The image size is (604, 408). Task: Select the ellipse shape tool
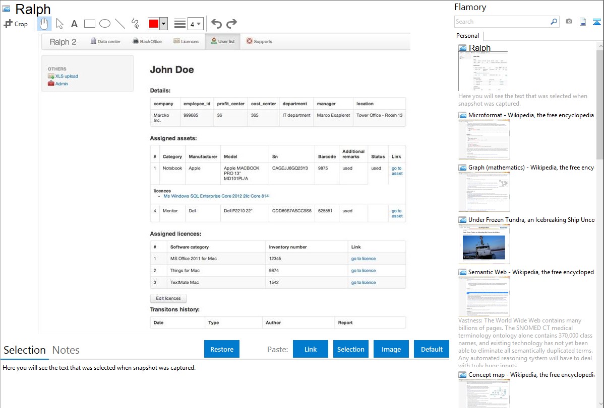(x=105, y=24)
